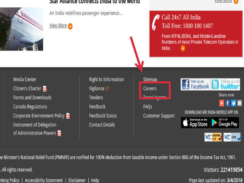Image resolution: width=244 pixels, height=183 pixels.
Task: Open the Accessibility Statement link
Action: pyautogui.click(x=44, y=181)
